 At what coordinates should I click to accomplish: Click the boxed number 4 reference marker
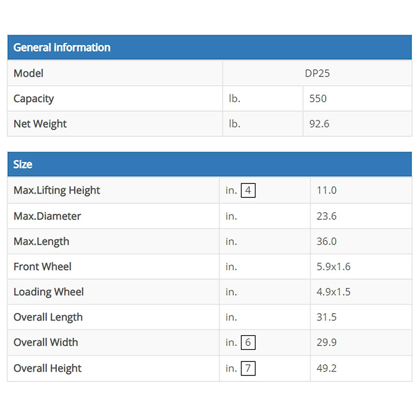248,190
